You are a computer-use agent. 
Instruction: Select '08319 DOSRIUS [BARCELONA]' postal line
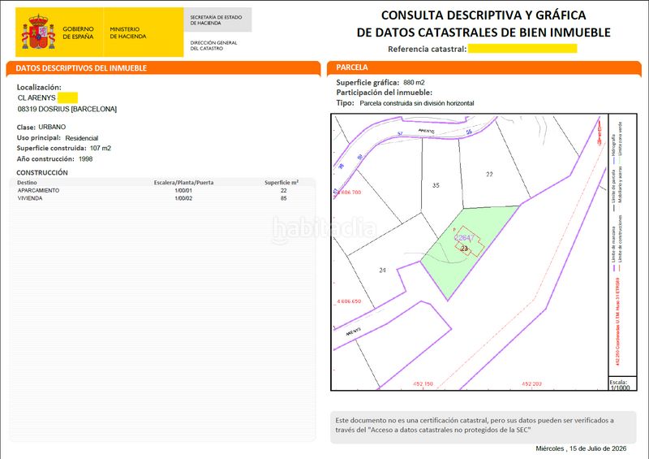[67, 109]
